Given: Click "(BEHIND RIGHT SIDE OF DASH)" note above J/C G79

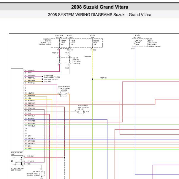Looking at the screenshot, I should (x=64, y=87).
